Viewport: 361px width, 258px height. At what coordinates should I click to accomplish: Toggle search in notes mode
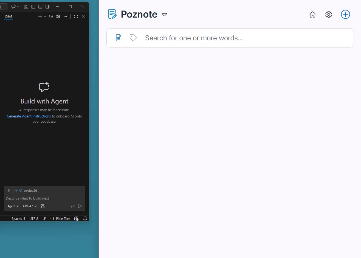click(x=119, y=38)
